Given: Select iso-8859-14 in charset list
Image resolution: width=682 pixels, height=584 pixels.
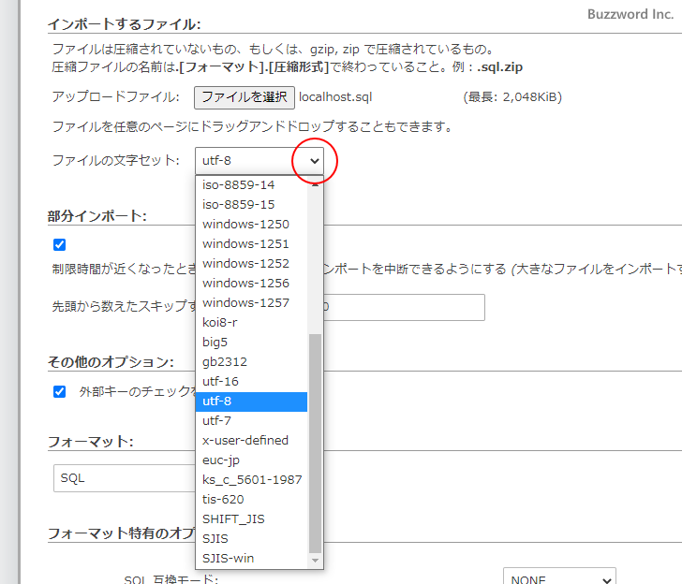Looking at the screenshot, I should point(251,185).
